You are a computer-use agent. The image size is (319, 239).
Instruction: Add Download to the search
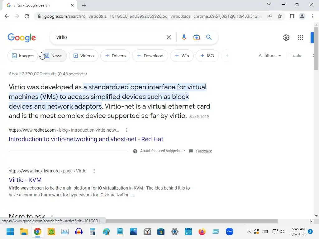click(150, 56)
